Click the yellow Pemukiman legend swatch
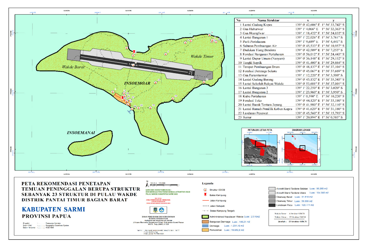This screenshot has height=243, width=367. coord(205,230)
